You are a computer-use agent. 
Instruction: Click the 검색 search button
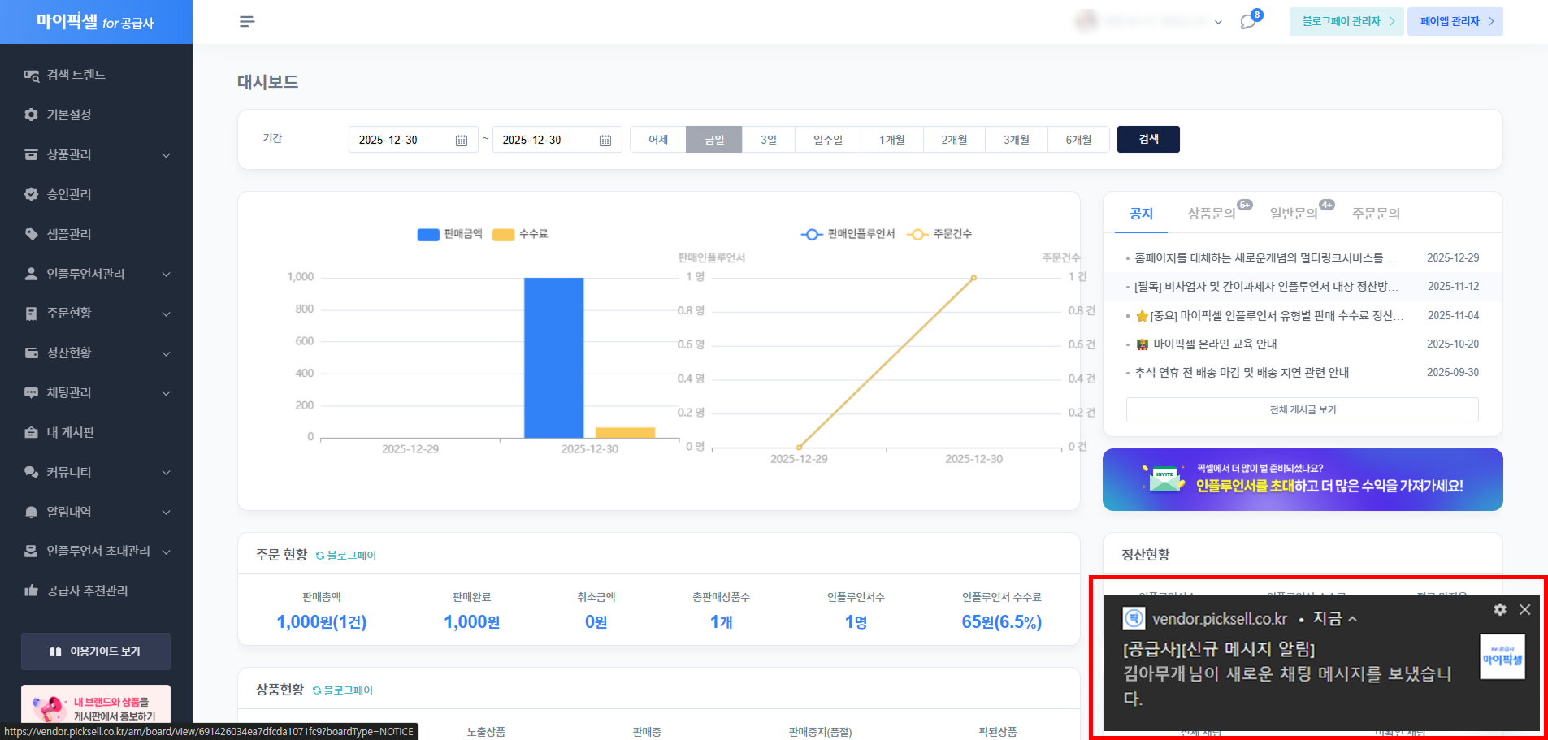click(x=1148, y=140)
